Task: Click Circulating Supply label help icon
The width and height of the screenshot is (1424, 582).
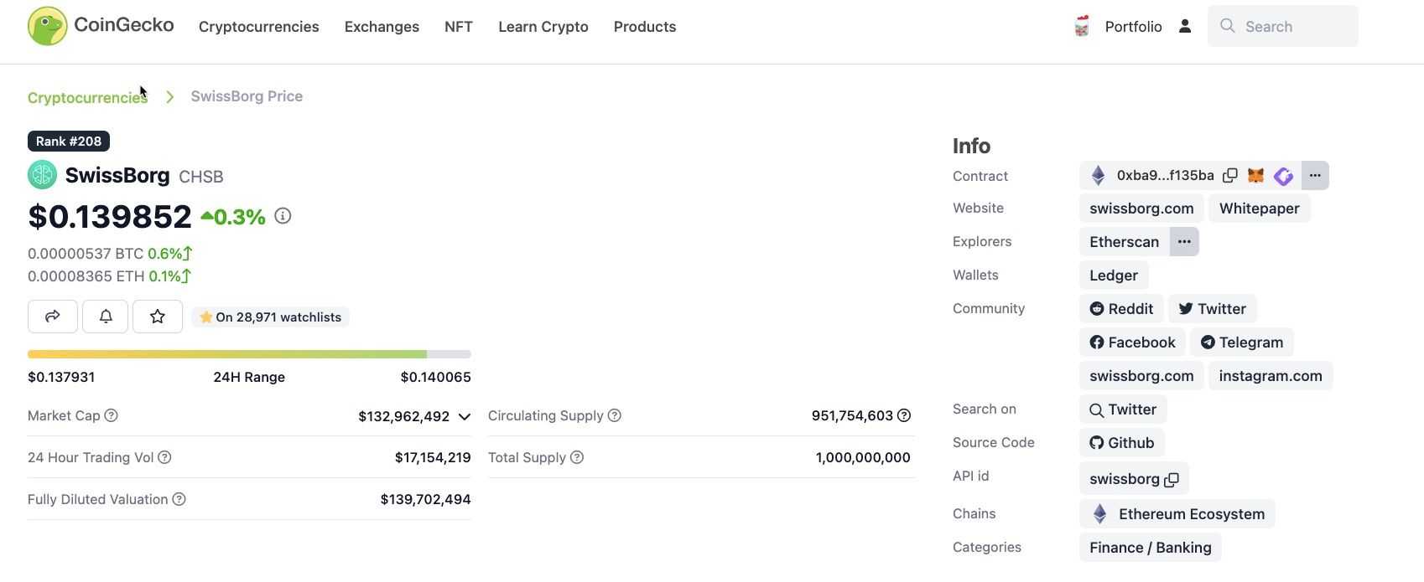Action: (615, 415)
